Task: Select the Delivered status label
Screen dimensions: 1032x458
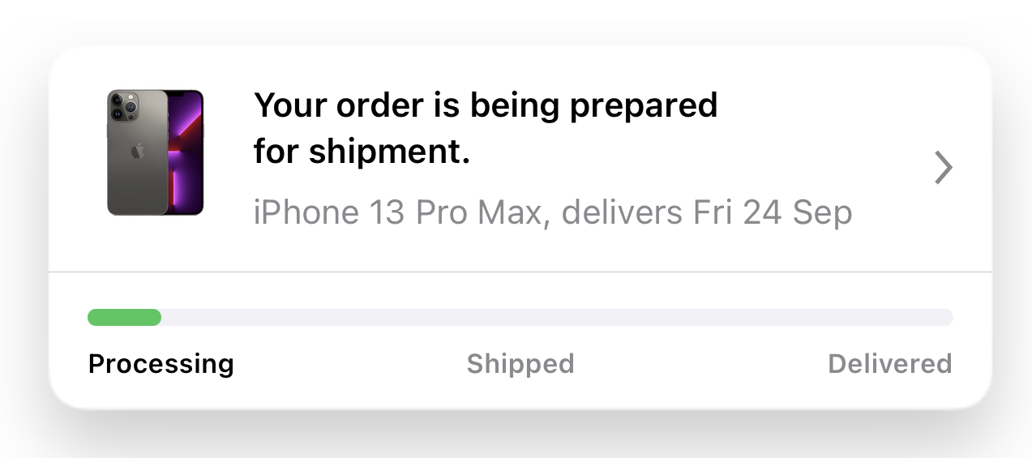Action: 889,364
